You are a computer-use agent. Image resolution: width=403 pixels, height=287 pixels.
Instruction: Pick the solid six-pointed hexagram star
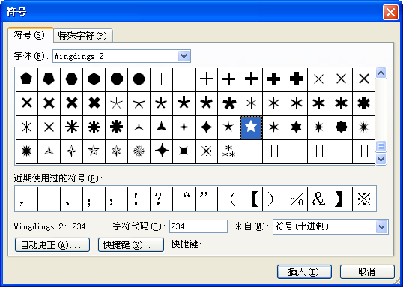coord(296,127)
